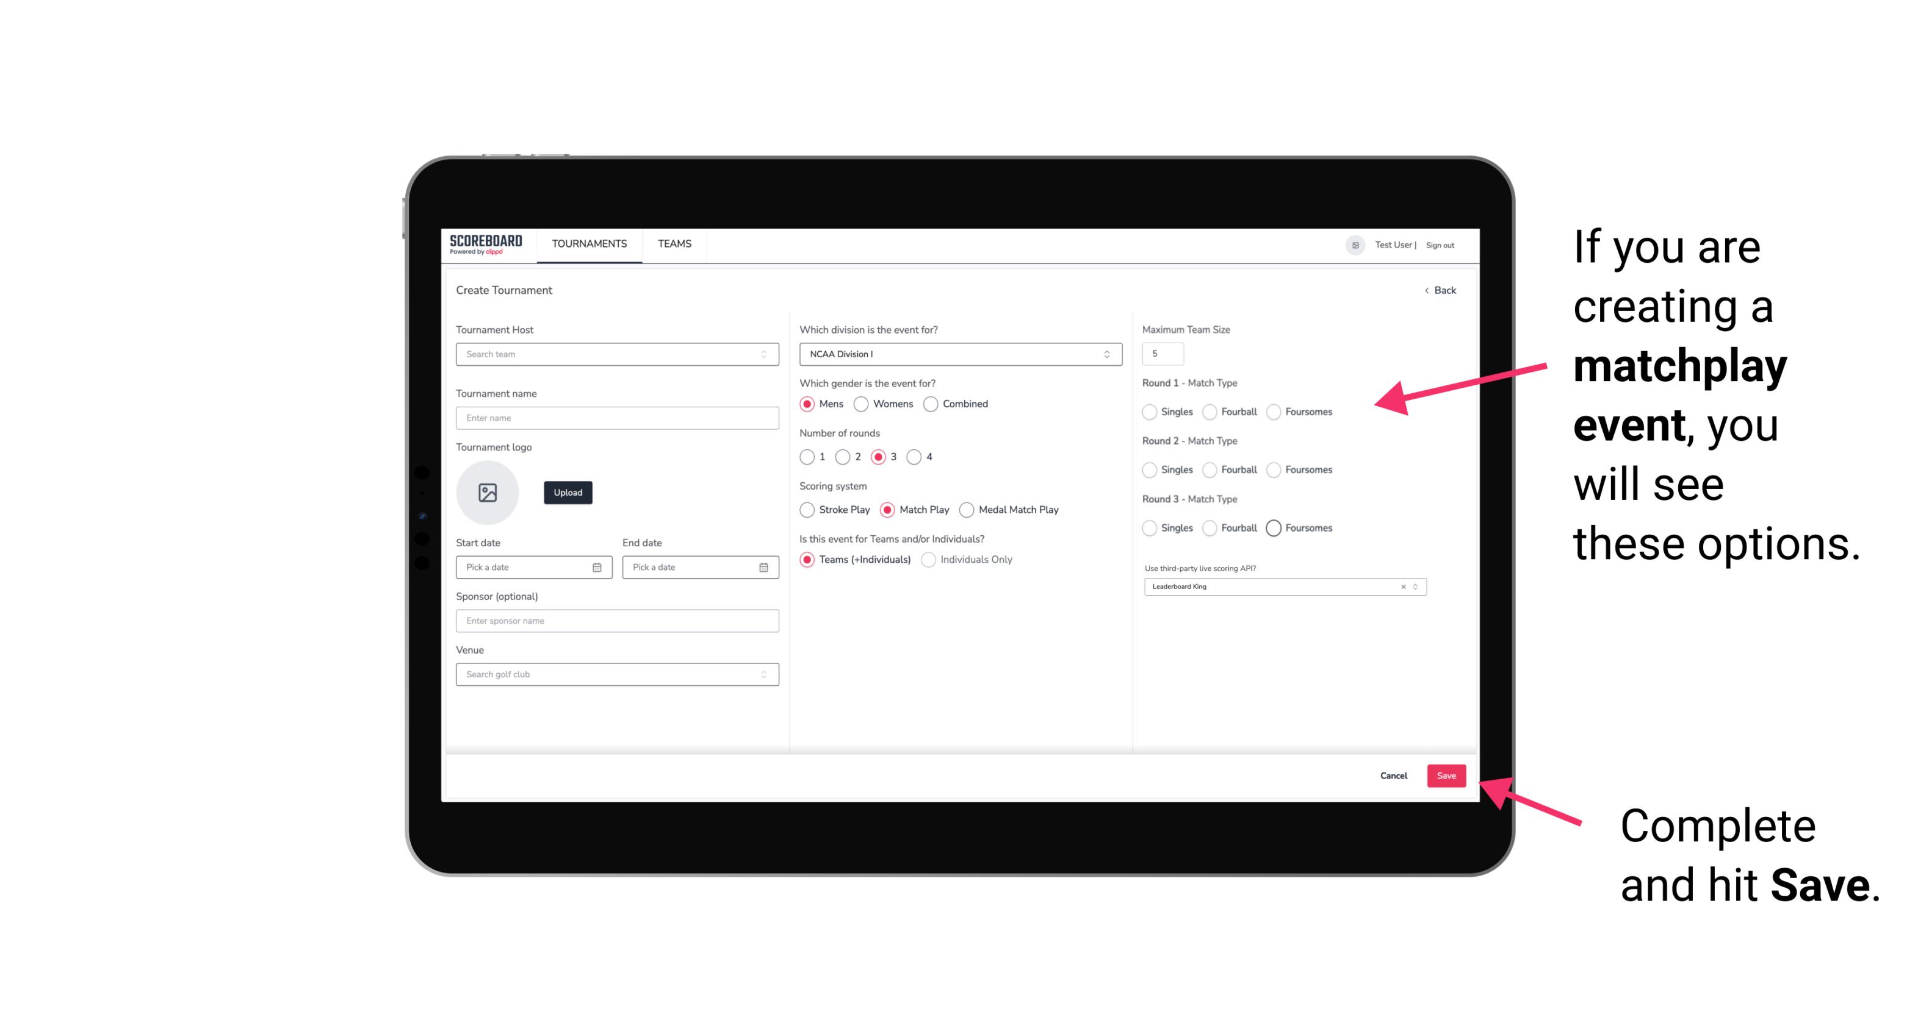Select the Womens gender radio button
The image size is (1918, 1031).
[x=862, y=404]
